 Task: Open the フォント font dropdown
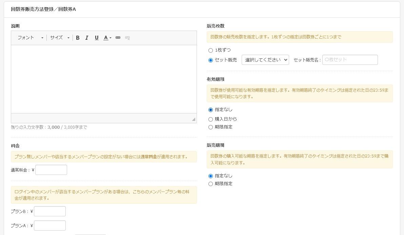coord(30,38)
